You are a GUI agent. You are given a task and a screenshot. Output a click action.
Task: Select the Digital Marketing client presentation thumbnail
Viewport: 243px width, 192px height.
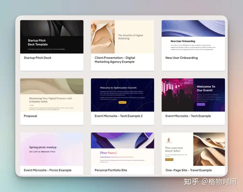point(123,37)
